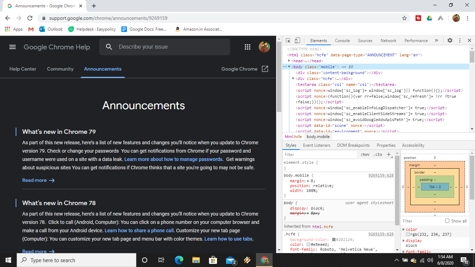Screen dimensions: 475x267
Task: Open the Google Drive extension icon
Action: tap(429, 18)
